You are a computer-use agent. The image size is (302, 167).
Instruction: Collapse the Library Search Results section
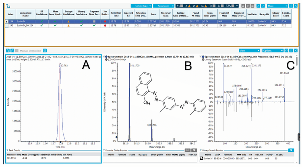point(201,150)
